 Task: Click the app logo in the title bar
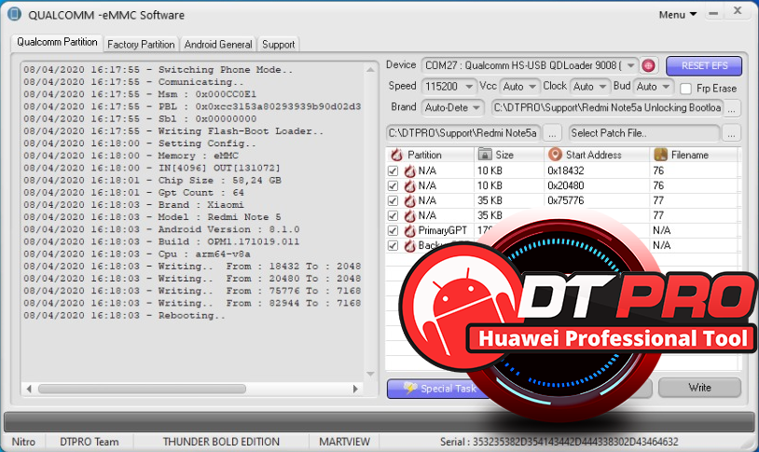(14, 14)
